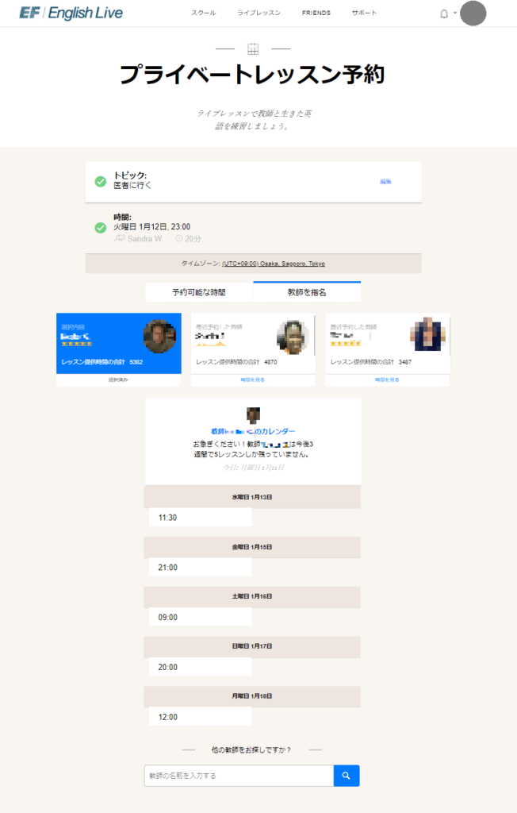
Task: Click the green checkmark beside トピック
Action: tap(101, 182)
